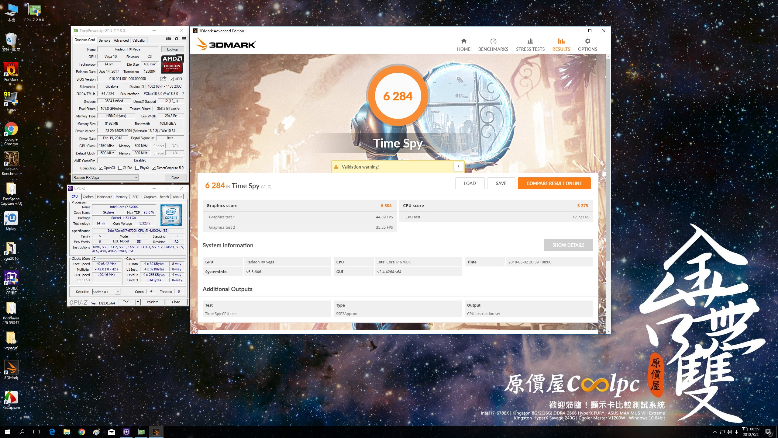Toggle the OpenCL checkbox
This screenshot has height=438, width=778.
point(101,168)
